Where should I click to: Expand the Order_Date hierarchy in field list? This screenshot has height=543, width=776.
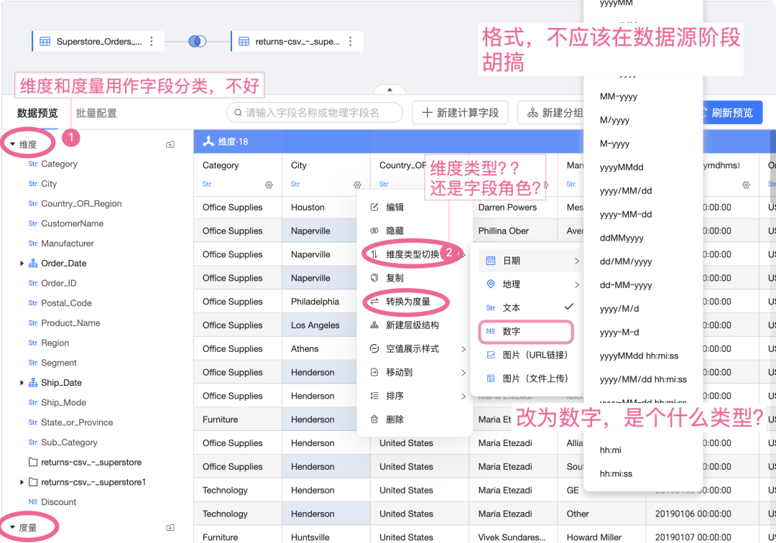22,264
